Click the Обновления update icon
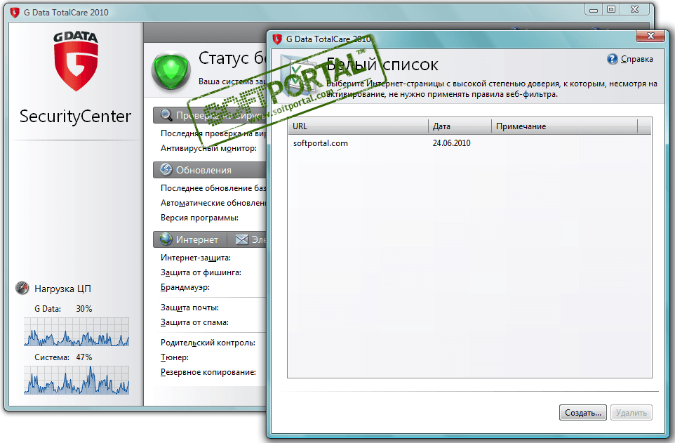This screenshot has height=443, width=675. [x=166, y=170]
